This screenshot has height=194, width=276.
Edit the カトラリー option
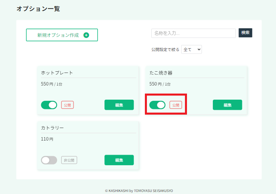119,160
